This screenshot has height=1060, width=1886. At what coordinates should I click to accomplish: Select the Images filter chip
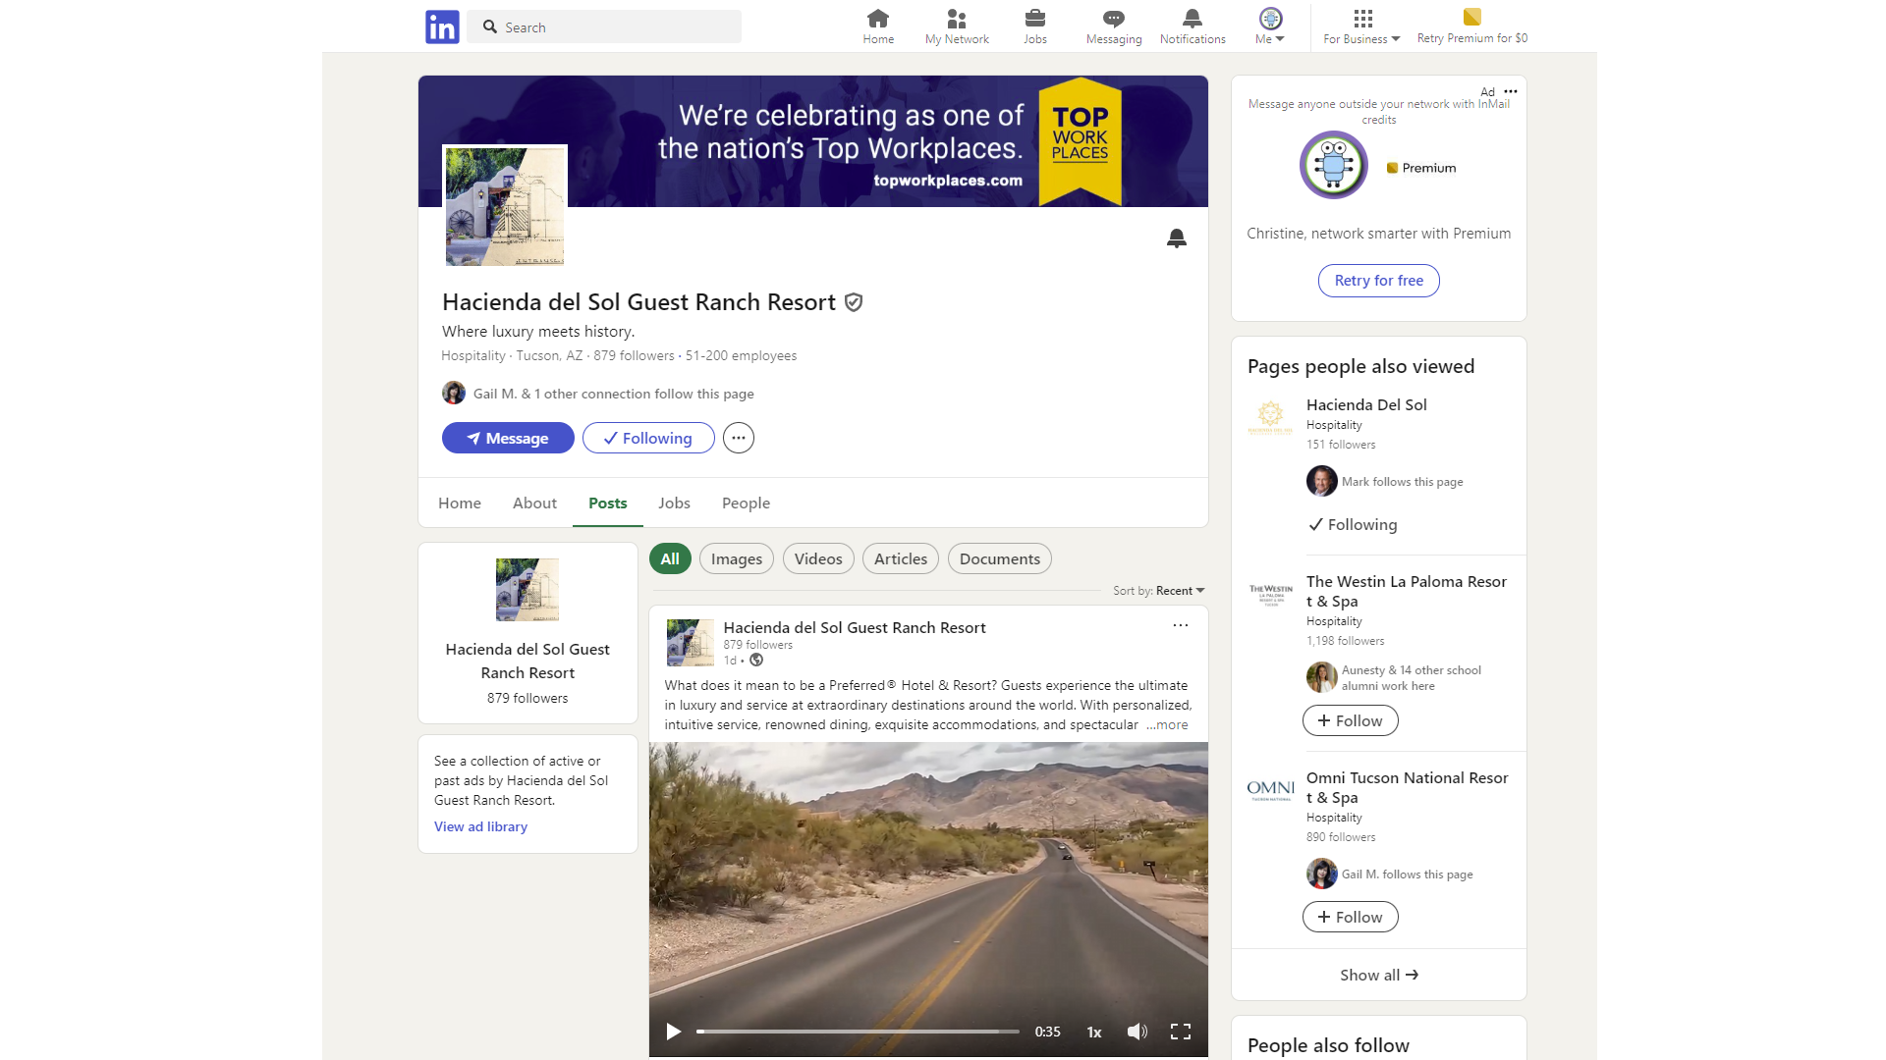pyautogui.click(x=736, y=559)
